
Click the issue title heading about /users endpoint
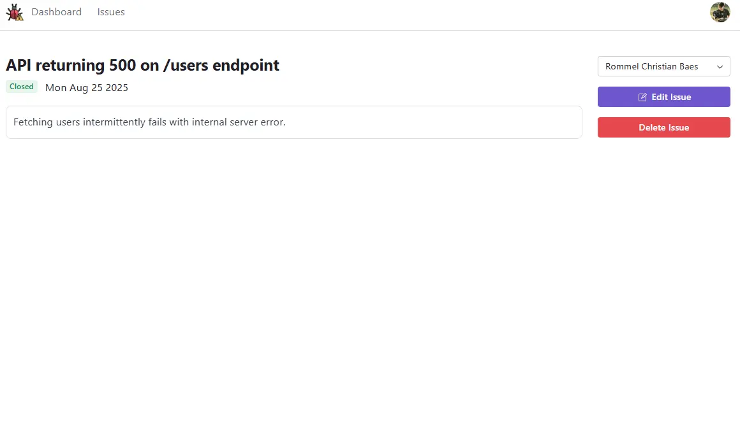click(x=142, y=65)
